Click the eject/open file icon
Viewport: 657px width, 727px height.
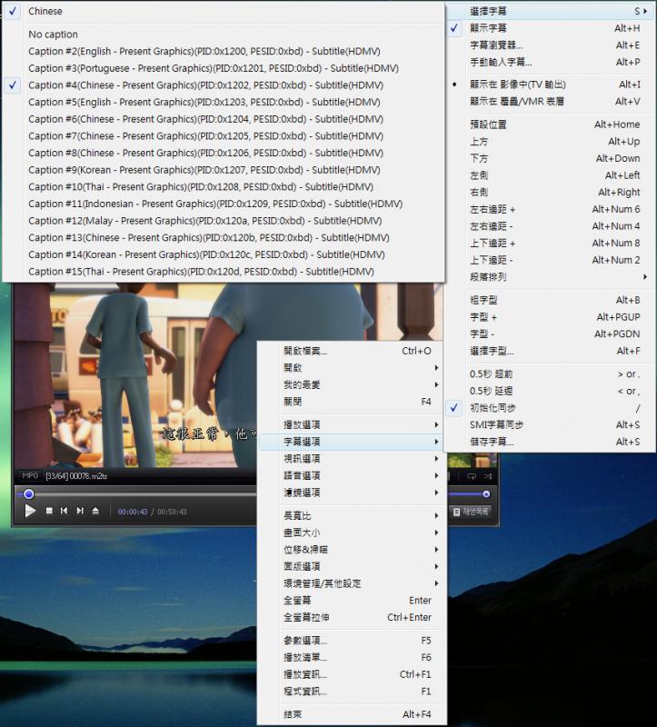(x=95, y=511)
